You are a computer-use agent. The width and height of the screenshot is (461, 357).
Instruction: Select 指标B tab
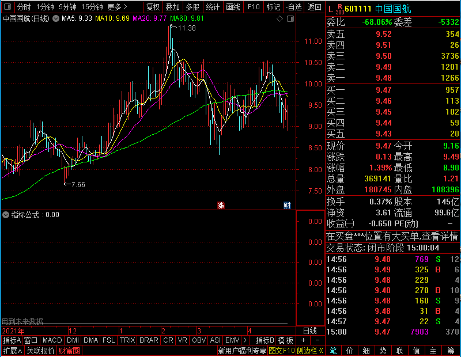point(265,340)
